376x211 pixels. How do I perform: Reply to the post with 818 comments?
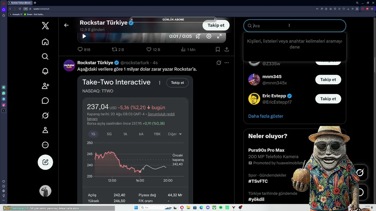point(84,50)
